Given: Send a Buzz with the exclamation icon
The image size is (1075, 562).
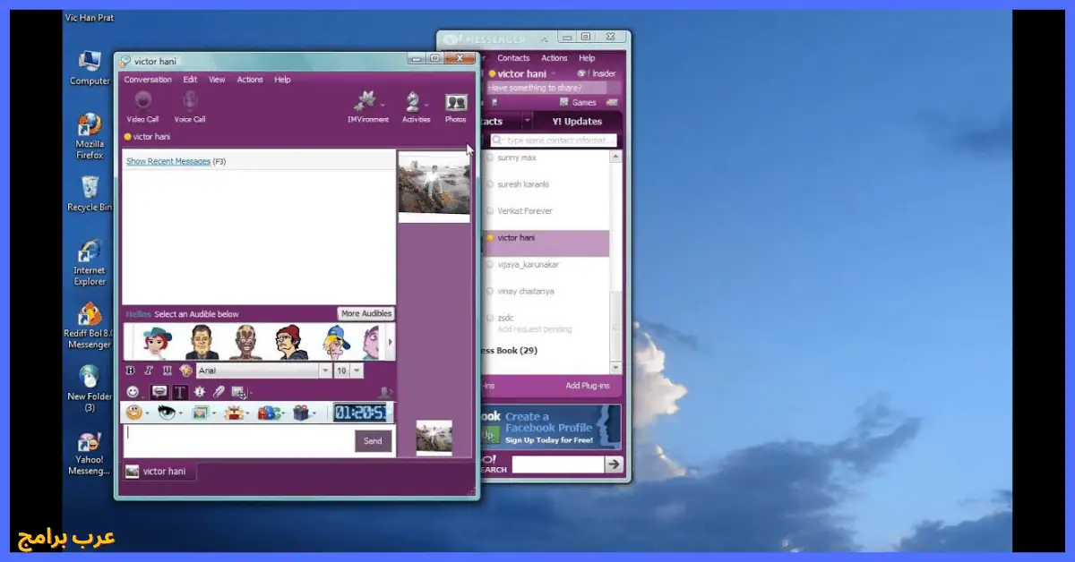Looking at the screenshot, I should tap(200, 392).
